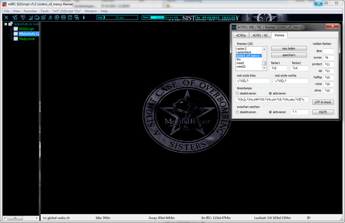The width and height of the screenshot is (345, 223).
Task: Click the nick-style rechts input field
Action: coord(291,81)
